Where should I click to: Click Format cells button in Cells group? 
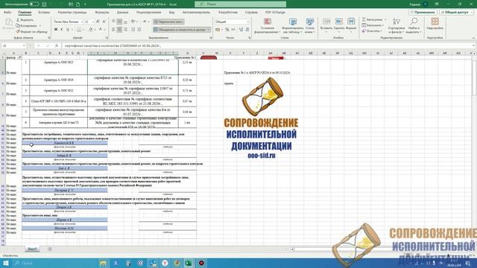(351, 25)
